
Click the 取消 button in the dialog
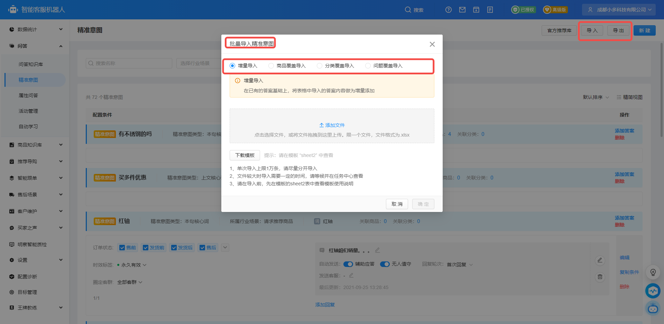click(397, 204)
